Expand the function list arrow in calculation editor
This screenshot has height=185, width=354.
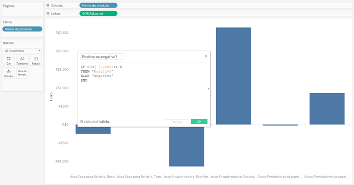(208, 89)
